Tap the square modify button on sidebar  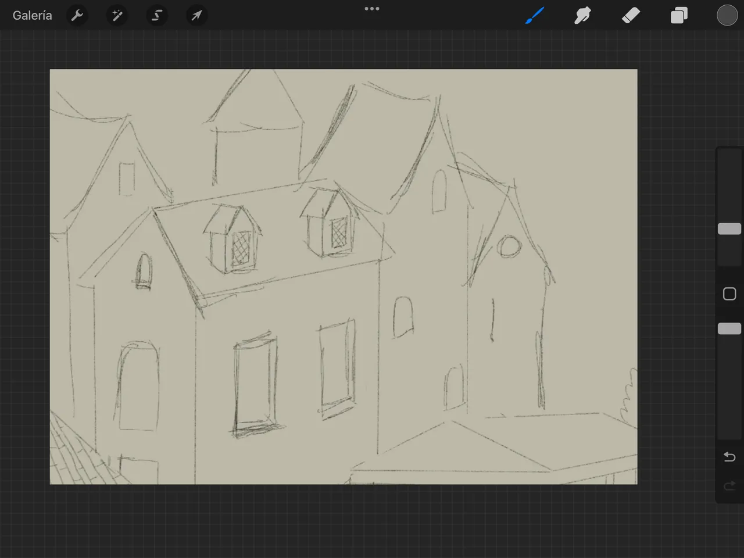click(x=729, y=294)
